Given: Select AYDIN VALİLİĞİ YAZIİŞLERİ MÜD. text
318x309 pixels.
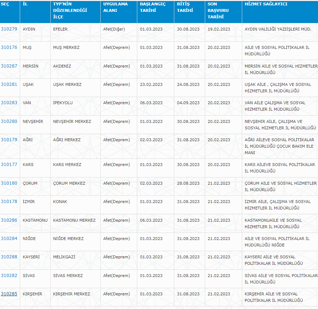Looking at the screenshot, I should 278,29.
